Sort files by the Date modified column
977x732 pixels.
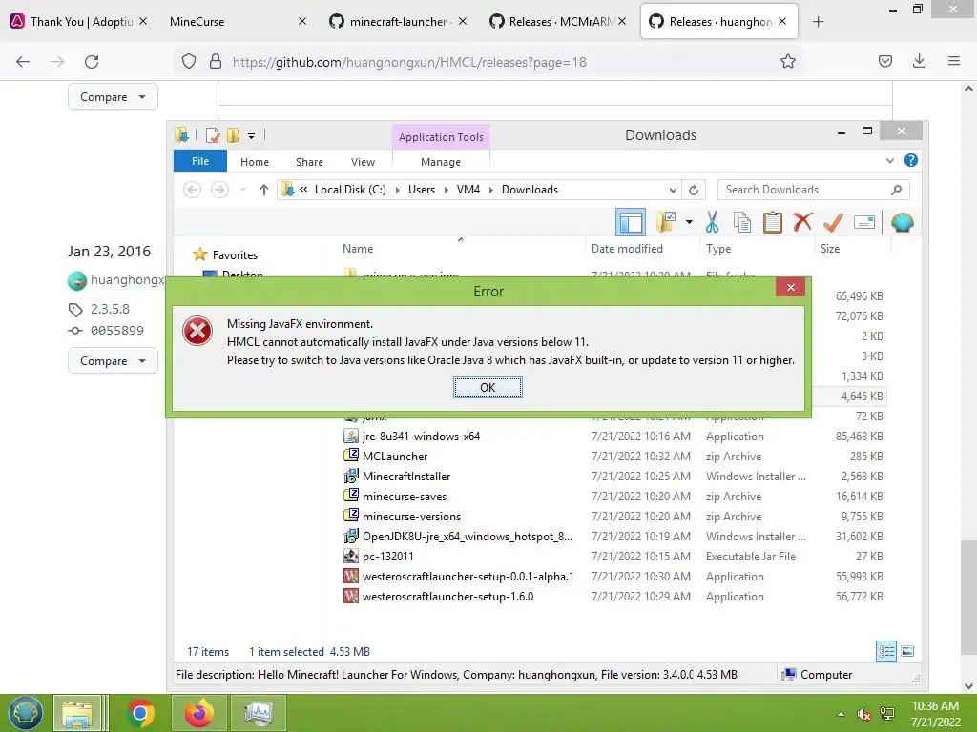pos(627,249)
